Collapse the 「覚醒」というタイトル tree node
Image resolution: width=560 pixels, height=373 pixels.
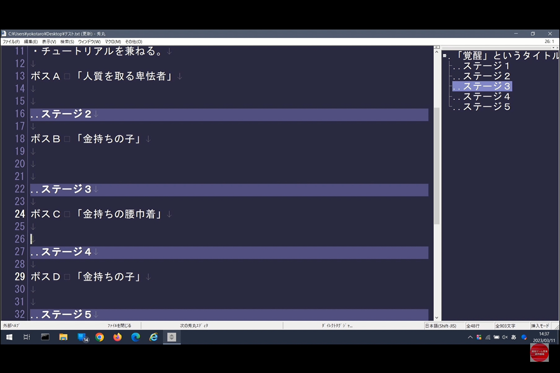point(445,56)
